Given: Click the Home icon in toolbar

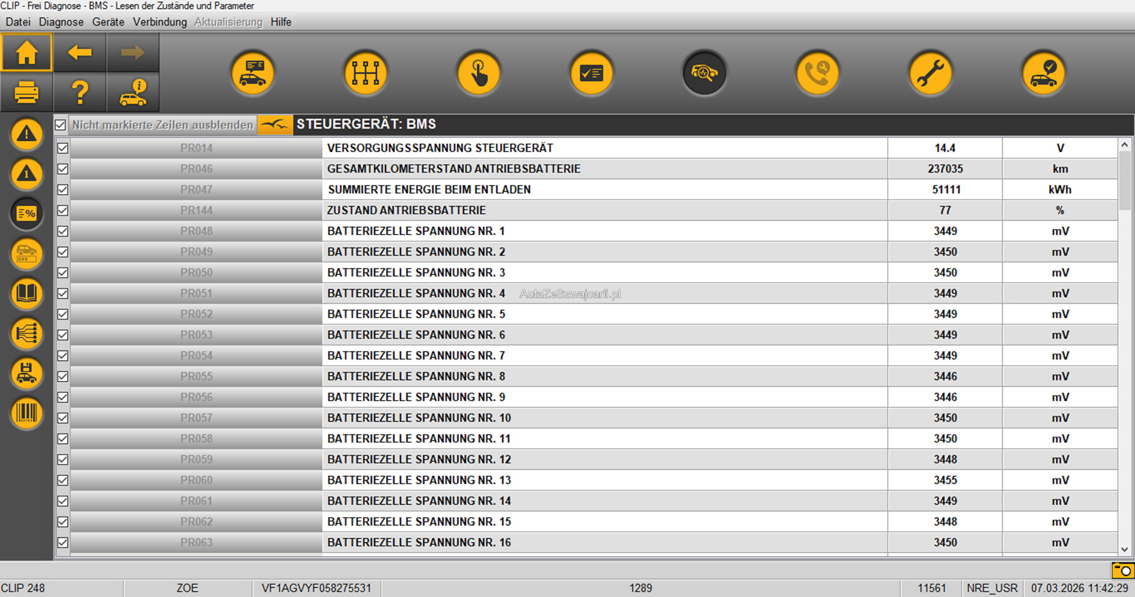Looking at the screenshot, I should click(x=26, y=53).
